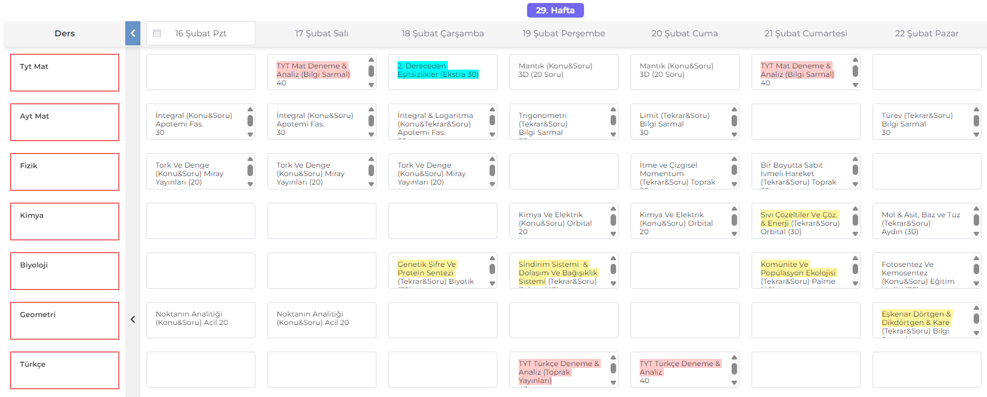
Task: Click the calendar icon beside 16 Şubat Pzt
Action: coord(157,33)
